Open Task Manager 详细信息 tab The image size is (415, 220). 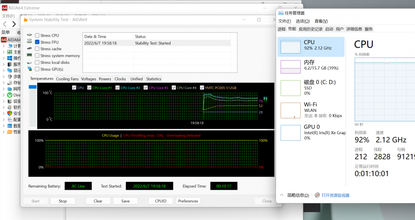354,29
